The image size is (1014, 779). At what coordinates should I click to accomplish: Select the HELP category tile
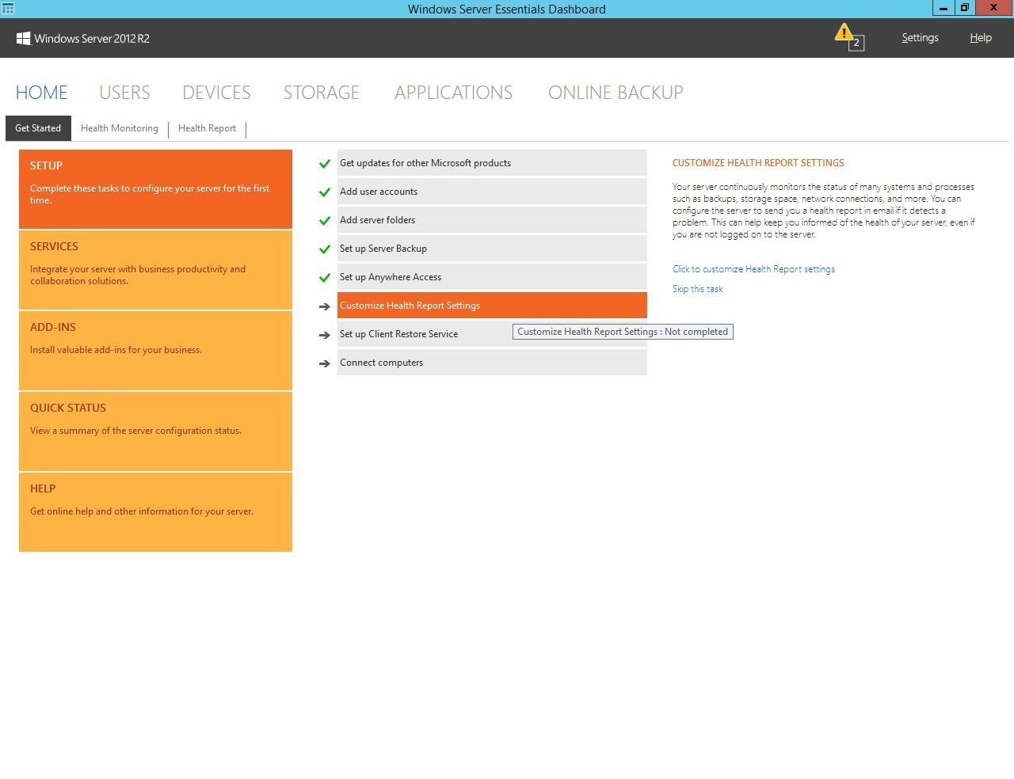[x=155, y=512]
